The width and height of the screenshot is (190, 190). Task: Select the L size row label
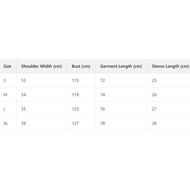(5, 109)
